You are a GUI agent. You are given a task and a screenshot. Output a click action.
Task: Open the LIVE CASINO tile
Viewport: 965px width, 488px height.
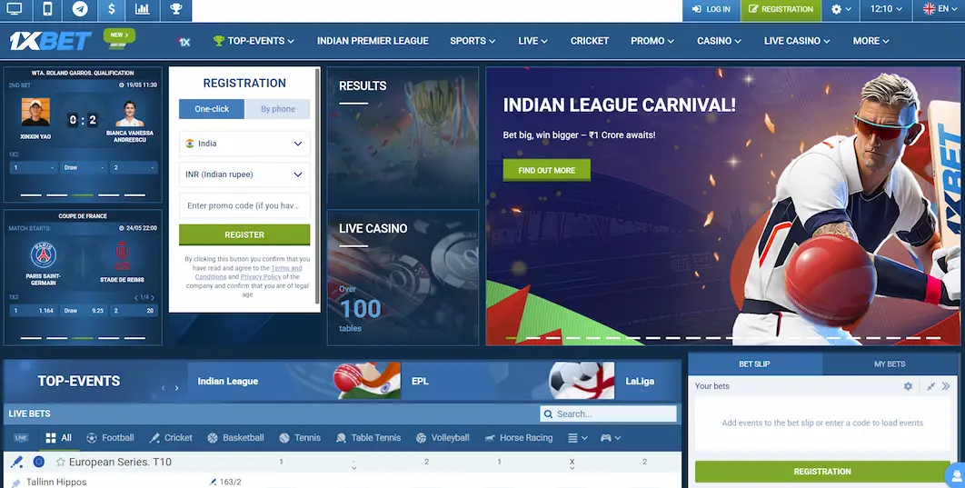pos(403,277)
